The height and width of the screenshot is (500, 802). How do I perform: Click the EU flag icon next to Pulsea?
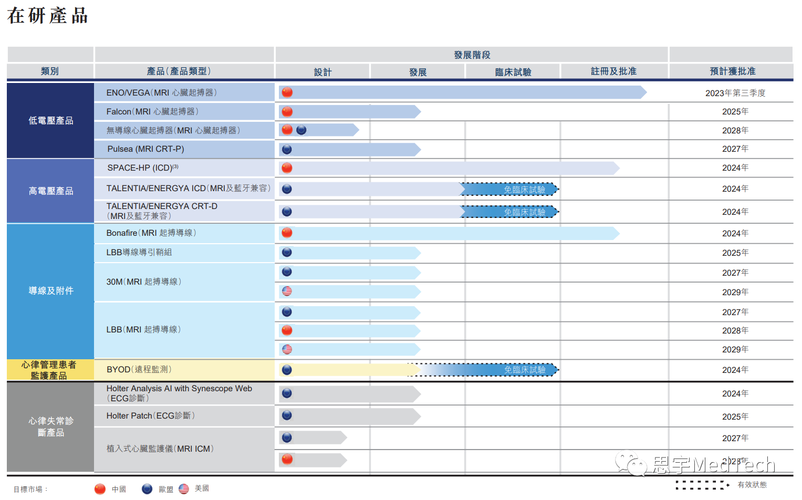coord(287,149)
